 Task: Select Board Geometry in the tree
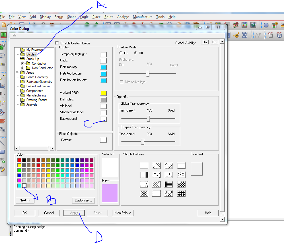tap(37, 77)
